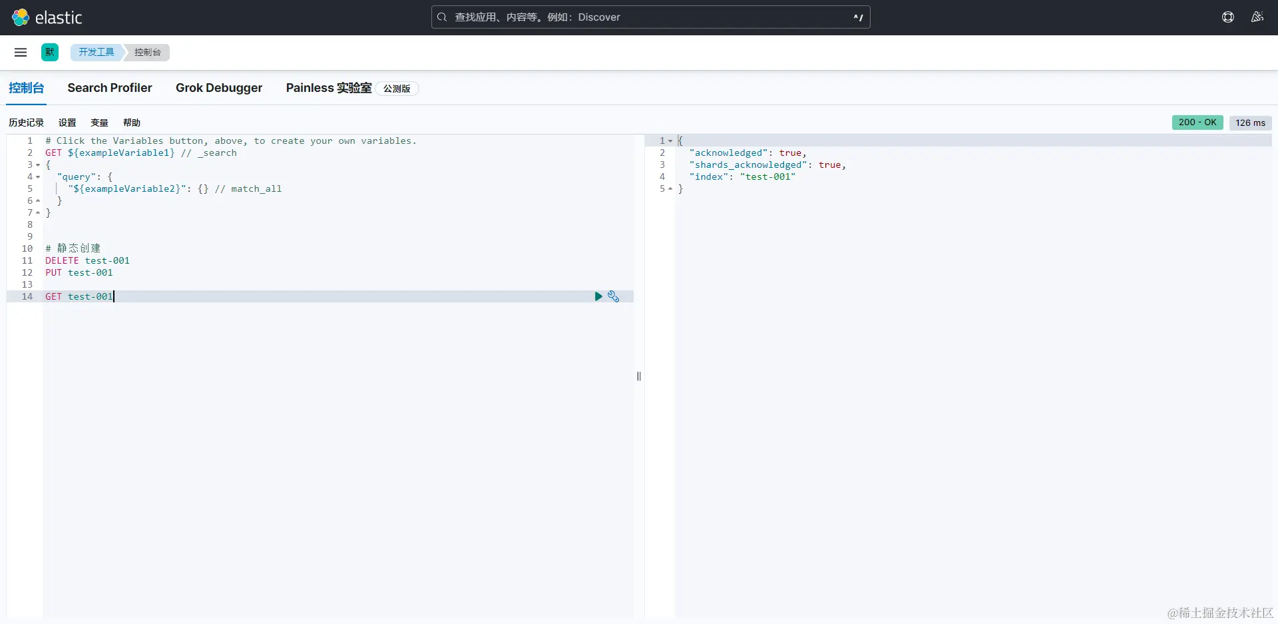Toggle the fold marker on output line 5
This screenshot has width=1278, height=624.
[670, 189]
